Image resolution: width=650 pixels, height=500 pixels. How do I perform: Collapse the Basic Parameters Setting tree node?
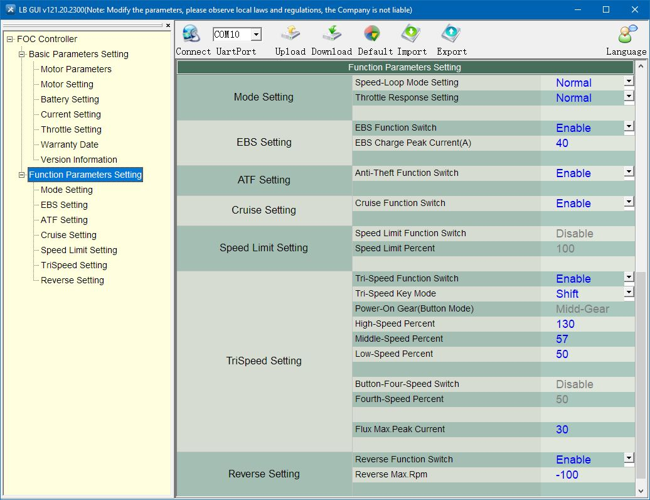[22, 54]
